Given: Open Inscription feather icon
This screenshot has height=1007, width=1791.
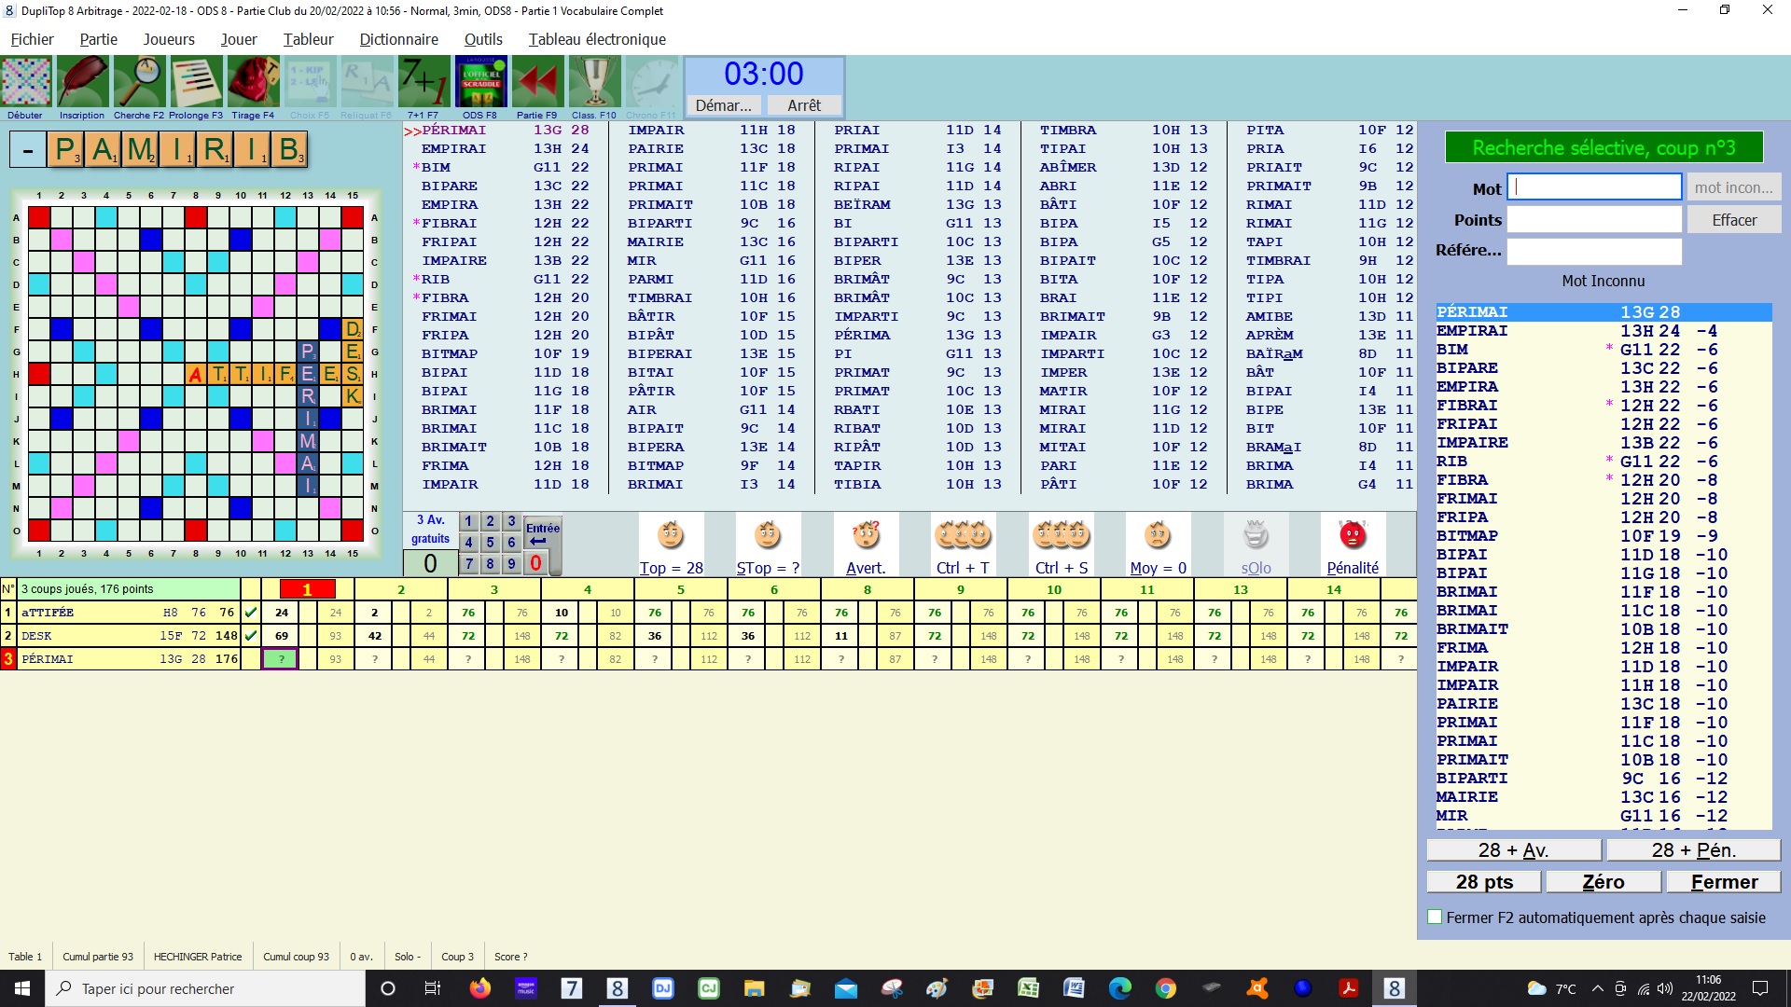Looking at the screenshot, I should pyautogui.click(x=82, y=82).
